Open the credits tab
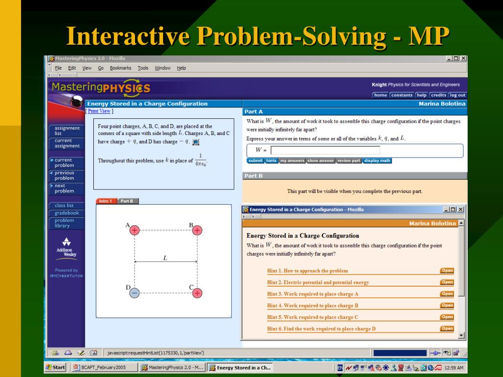 (438, 95)
